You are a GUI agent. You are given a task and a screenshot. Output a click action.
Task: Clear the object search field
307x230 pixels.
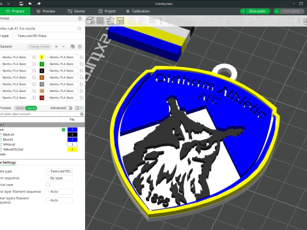click(82, 114)
